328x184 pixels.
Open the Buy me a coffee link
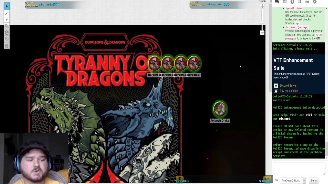click(x=289, y=91)
